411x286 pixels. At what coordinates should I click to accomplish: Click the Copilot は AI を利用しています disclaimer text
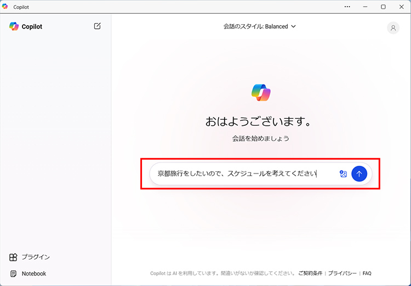pyautogui.click(x=222, y=273)
